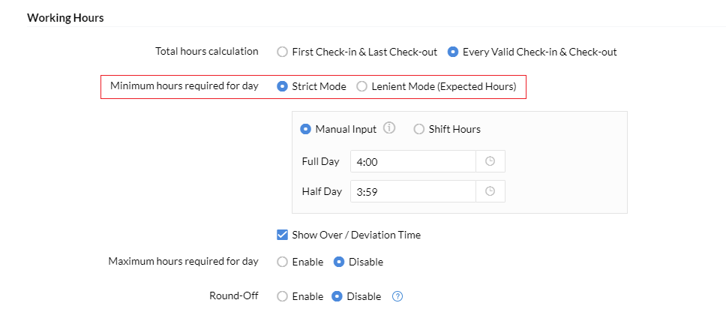This screenshot has height=318, width=726.
Task: Click the Total hours calculation label
Action: (x=206, y=52)
